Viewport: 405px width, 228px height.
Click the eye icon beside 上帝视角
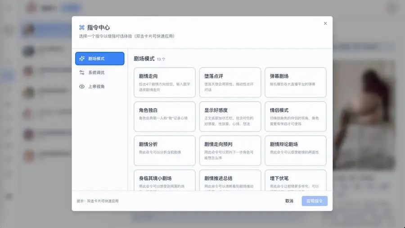tap(82, 86)
